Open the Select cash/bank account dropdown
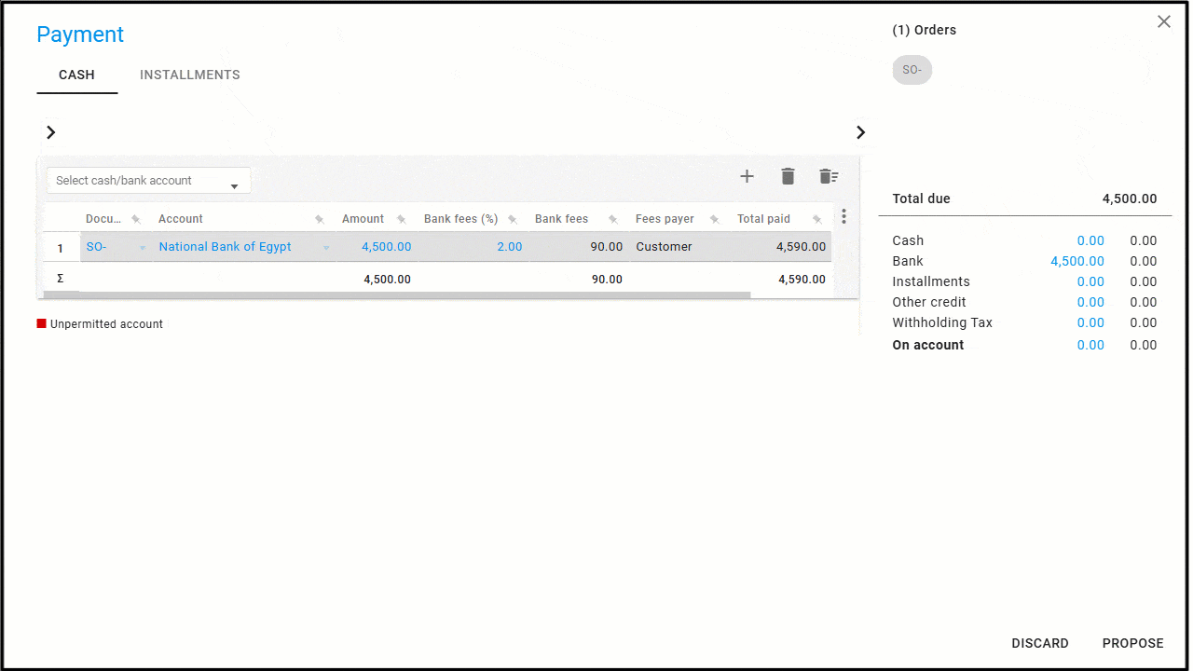Image resolution: width=1193 pixels, height=671 pixels. (x=148, y=181)
